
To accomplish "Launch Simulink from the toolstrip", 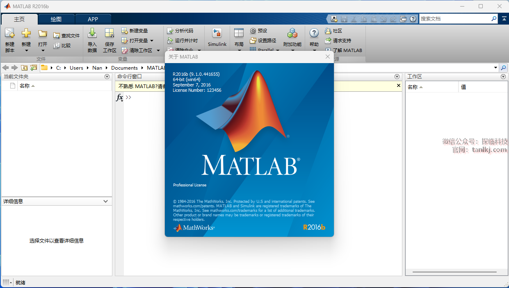I will [x=217, y=38].
